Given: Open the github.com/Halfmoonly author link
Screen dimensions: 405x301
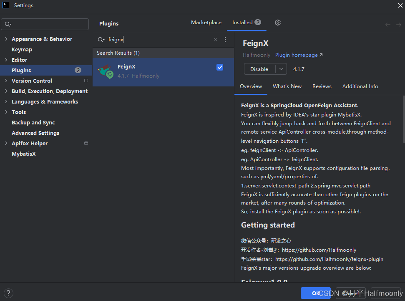Looking at the screenshot, I should (x=319, y=250).
